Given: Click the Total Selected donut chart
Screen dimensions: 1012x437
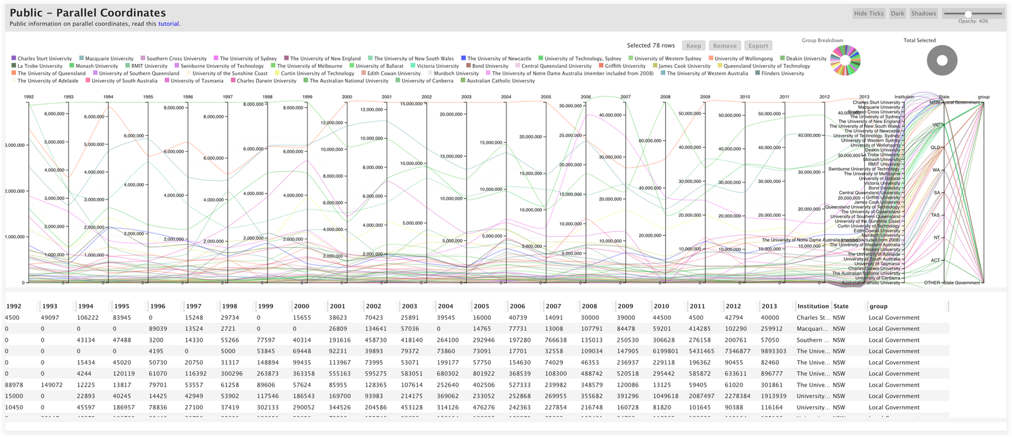Looking at the screenshot, I should (942, 60).
